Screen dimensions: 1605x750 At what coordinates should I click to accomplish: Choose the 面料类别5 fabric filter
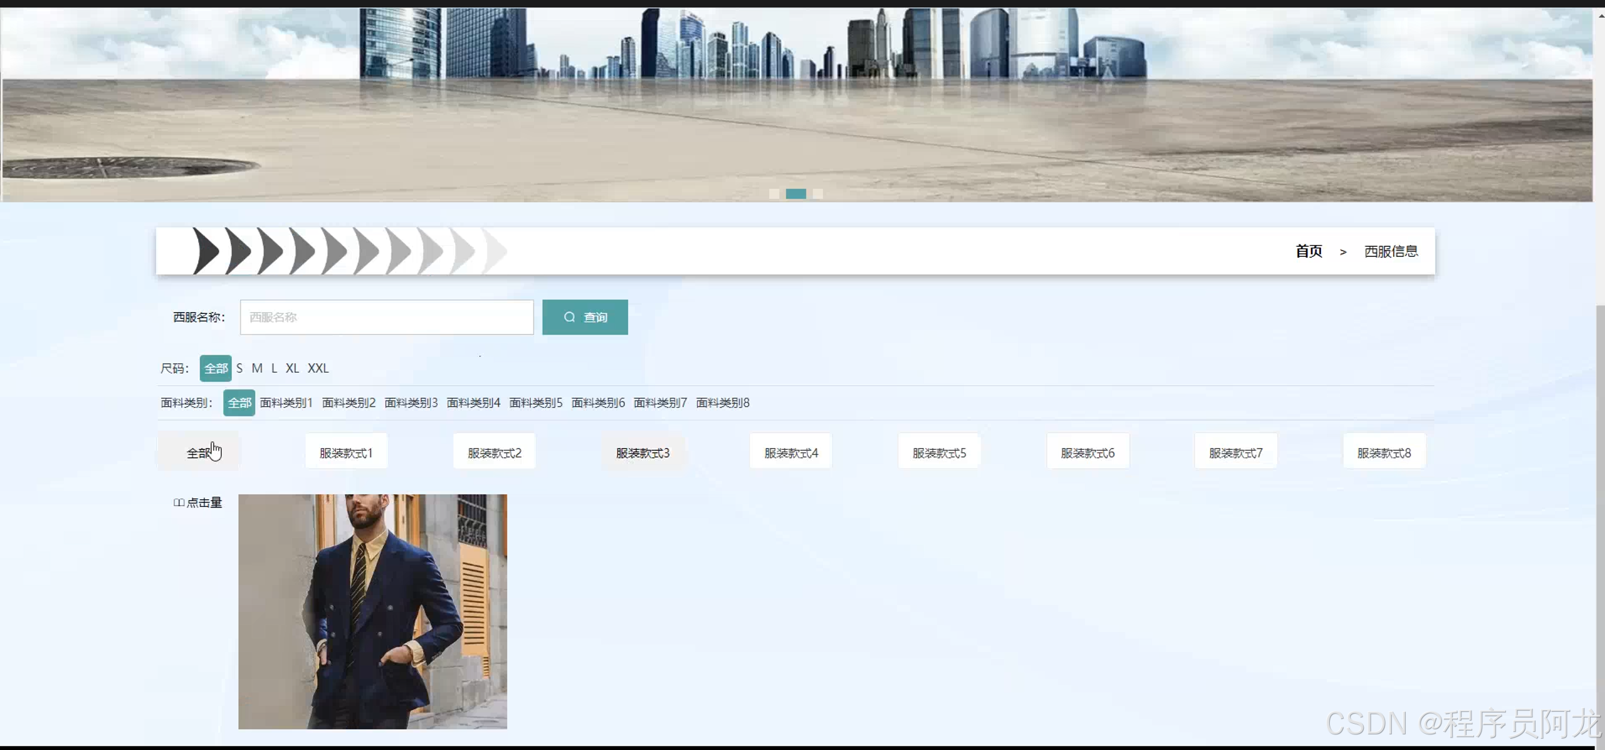pos(535,403)
